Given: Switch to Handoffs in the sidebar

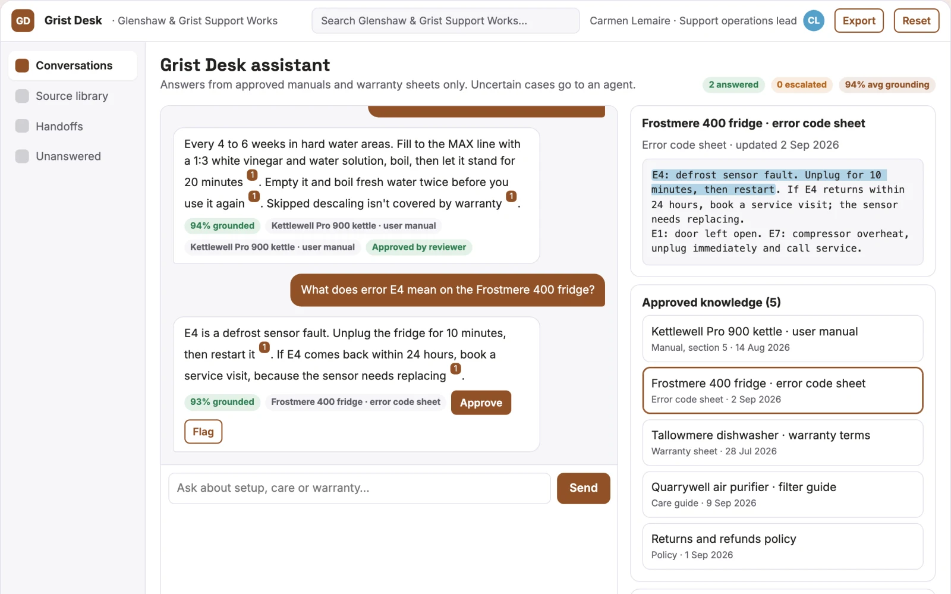Looking at the screenshot, I should tap(73, 127).
